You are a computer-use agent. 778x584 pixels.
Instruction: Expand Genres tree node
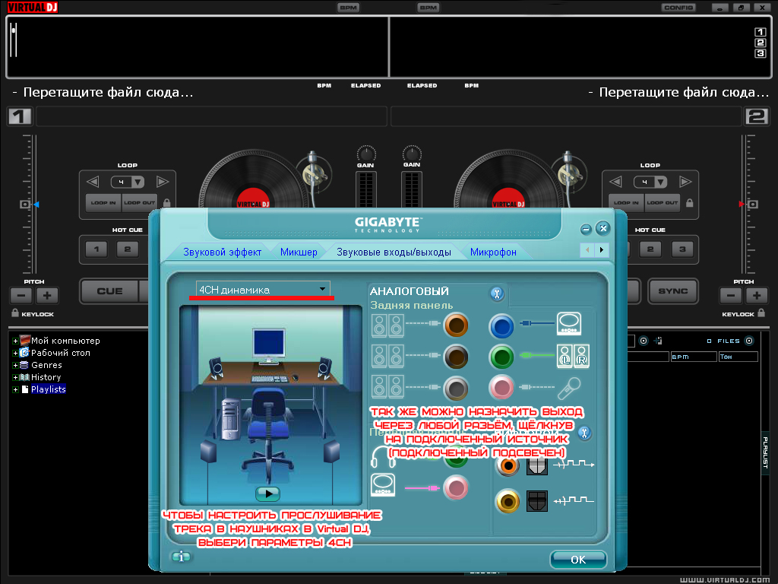15,366
